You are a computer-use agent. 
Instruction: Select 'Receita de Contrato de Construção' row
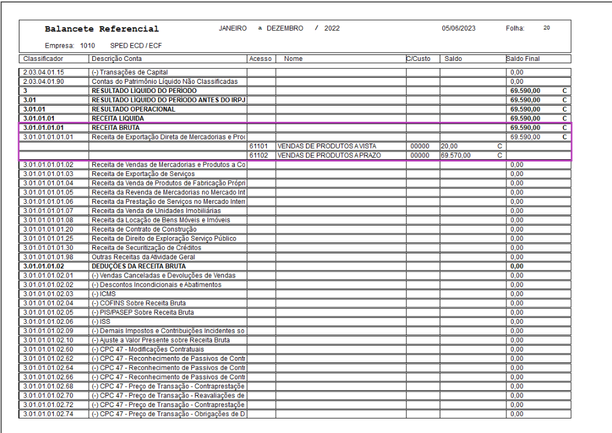tap(144, 229)
